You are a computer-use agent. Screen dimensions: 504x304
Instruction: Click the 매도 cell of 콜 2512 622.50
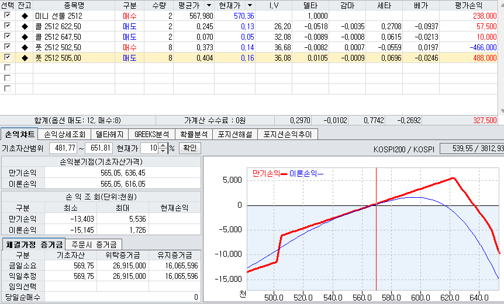pyautogui.click(x=130, y=27)
